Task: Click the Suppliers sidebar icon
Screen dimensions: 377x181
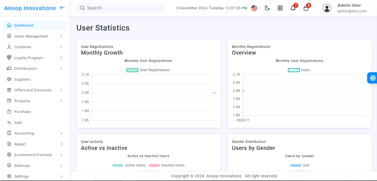Action: pyautogui.click(x=9, y=79)
